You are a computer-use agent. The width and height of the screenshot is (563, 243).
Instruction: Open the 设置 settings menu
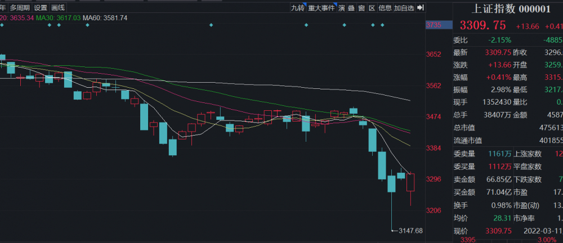point(41,8)
